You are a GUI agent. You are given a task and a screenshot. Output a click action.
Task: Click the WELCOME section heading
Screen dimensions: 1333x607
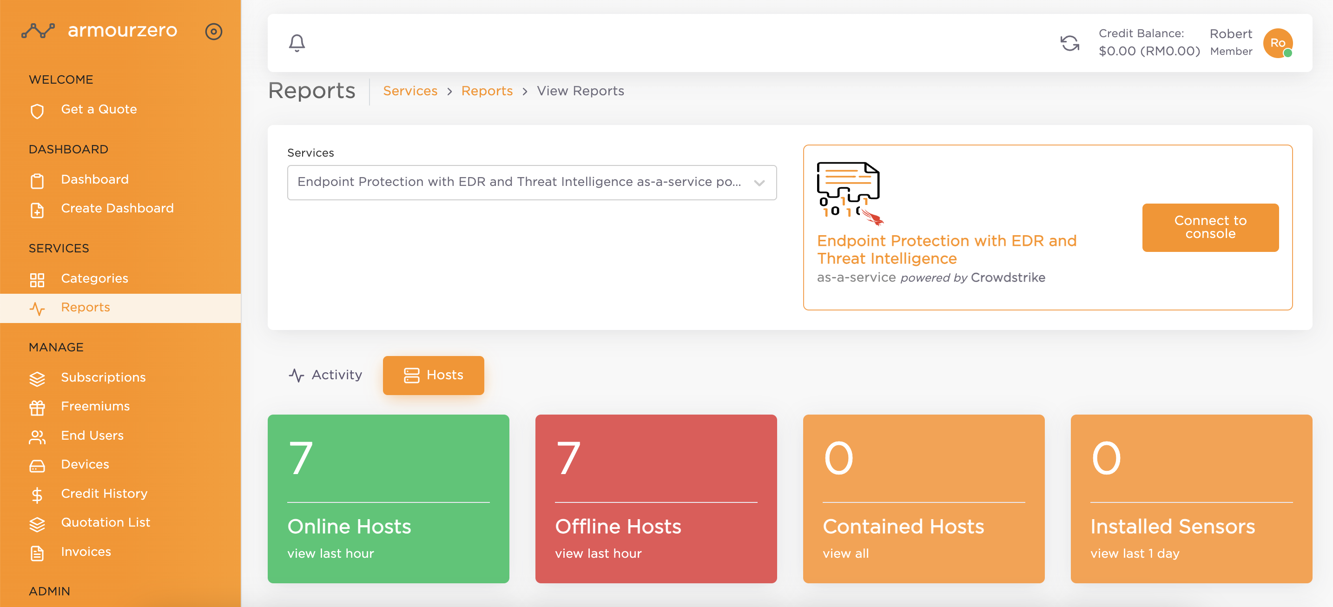tap(61, 79)
